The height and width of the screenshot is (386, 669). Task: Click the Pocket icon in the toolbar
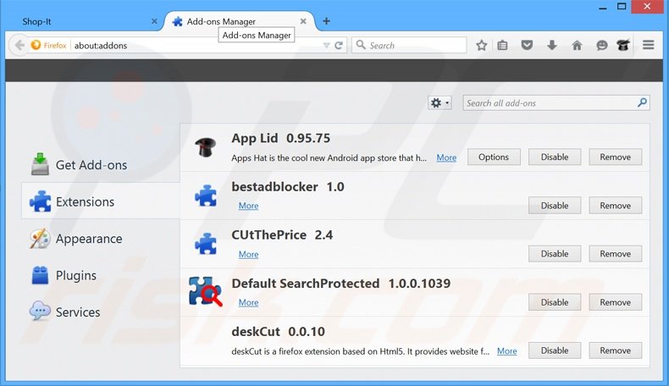[x=527, y=45]
